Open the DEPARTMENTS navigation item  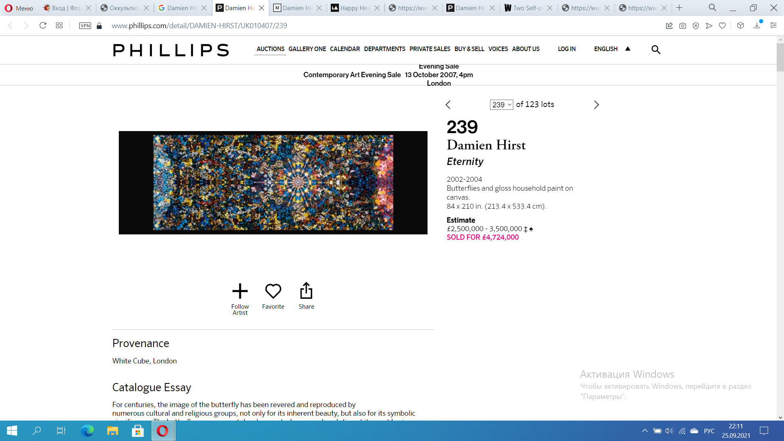coord(385,49)
